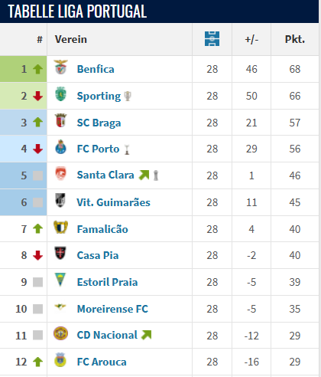Click the promotion arrow next to CD Nacional

(147, 335)
